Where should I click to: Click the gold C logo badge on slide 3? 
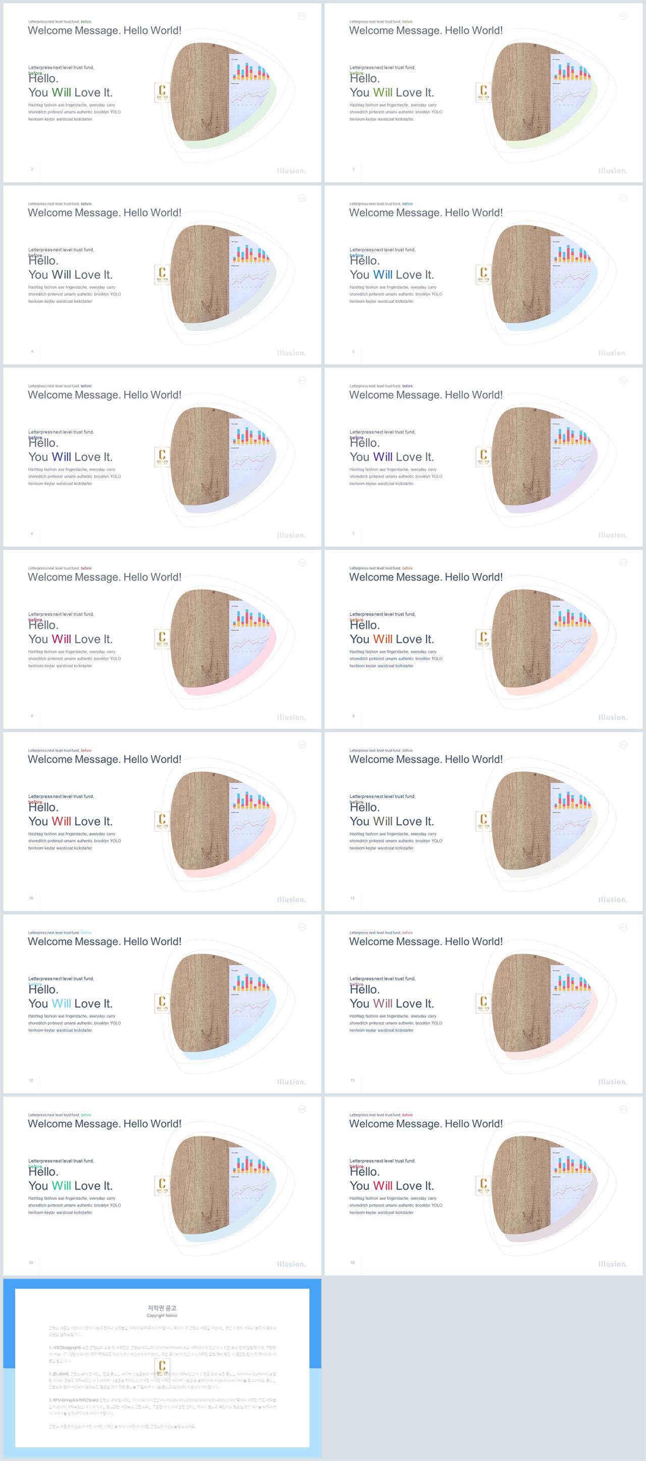point(483,92)
